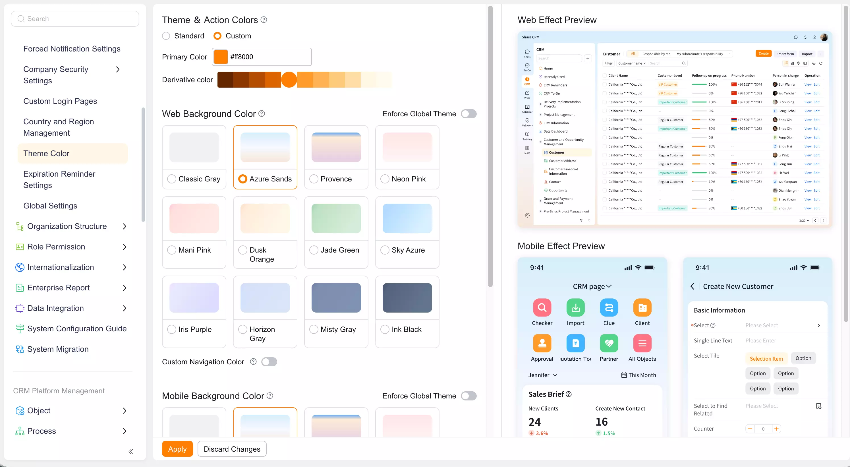Select the Sky Azure color thumbnail
The height and width of the screenshot is (467, 850).
[x=407, y=218]
